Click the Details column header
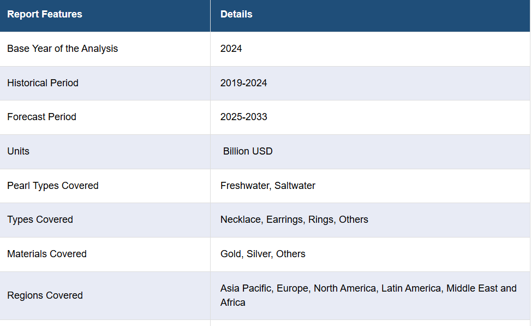Viewport: 531px width, 326px height. [x=236, y=14]
